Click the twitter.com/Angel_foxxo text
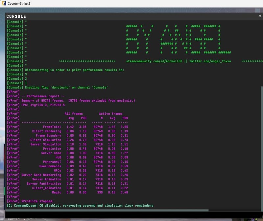The height and width of the screenshot is (221, 263). click(x=210, y=61)
